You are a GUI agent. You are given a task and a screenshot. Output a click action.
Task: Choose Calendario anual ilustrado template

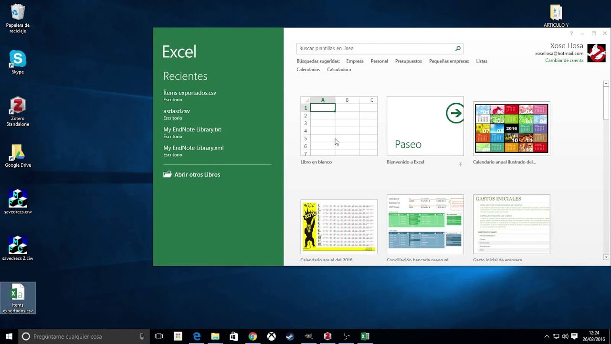click(x=512, y=128)
